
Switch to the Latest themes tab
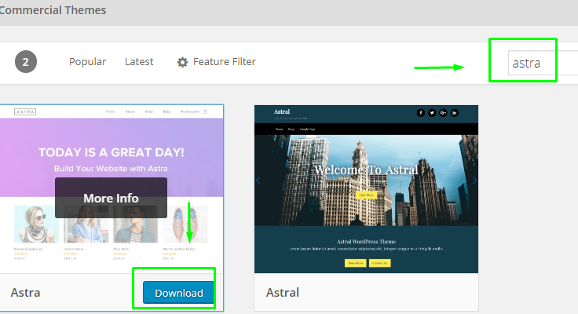tap(139, 62)
